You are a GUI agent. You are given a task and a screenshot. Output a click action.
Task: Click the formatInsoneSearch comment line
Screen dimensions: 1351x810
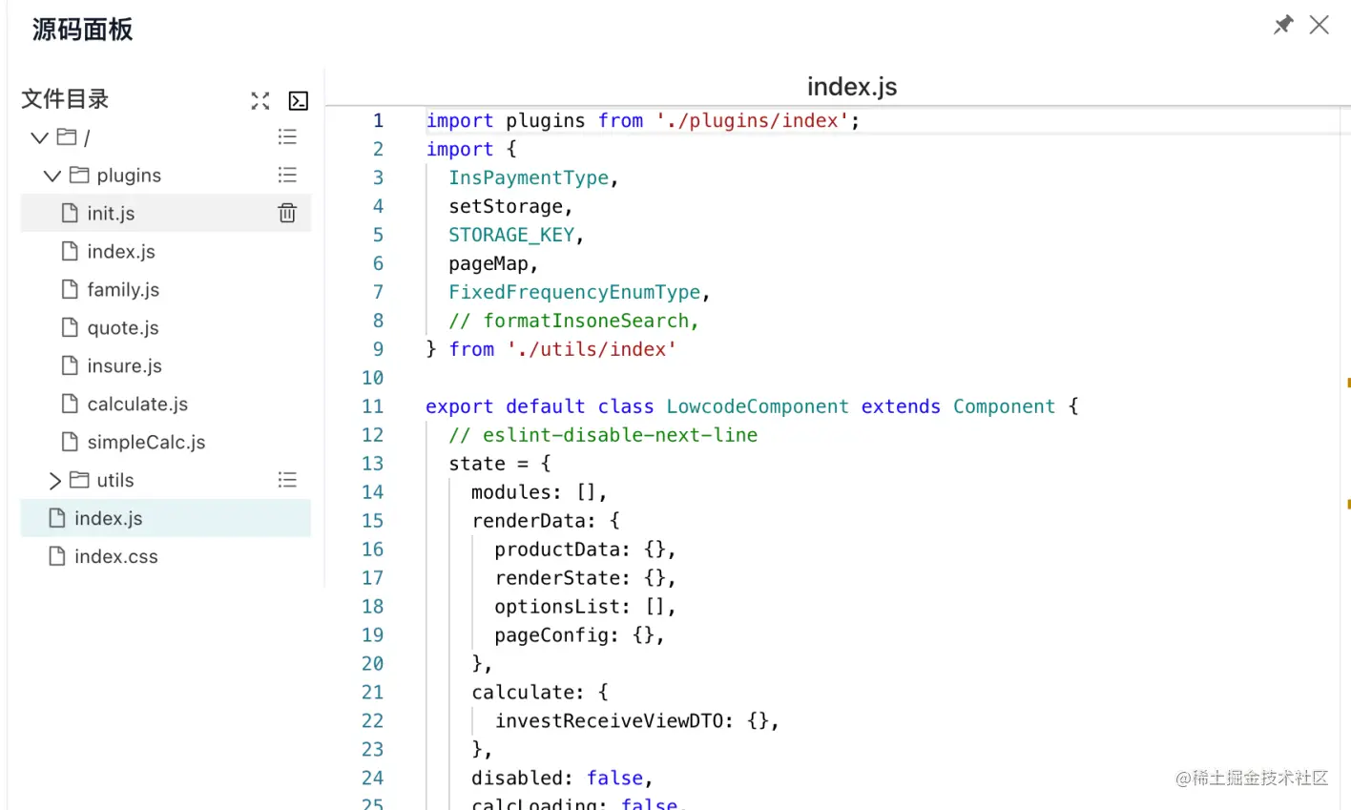pyautogui.click(x=574, y=322)
